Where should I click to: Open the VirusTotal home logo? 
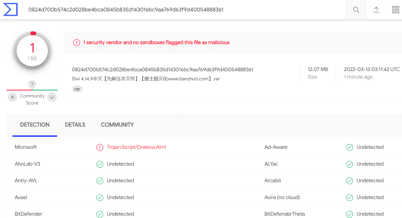tap(10, 10)
